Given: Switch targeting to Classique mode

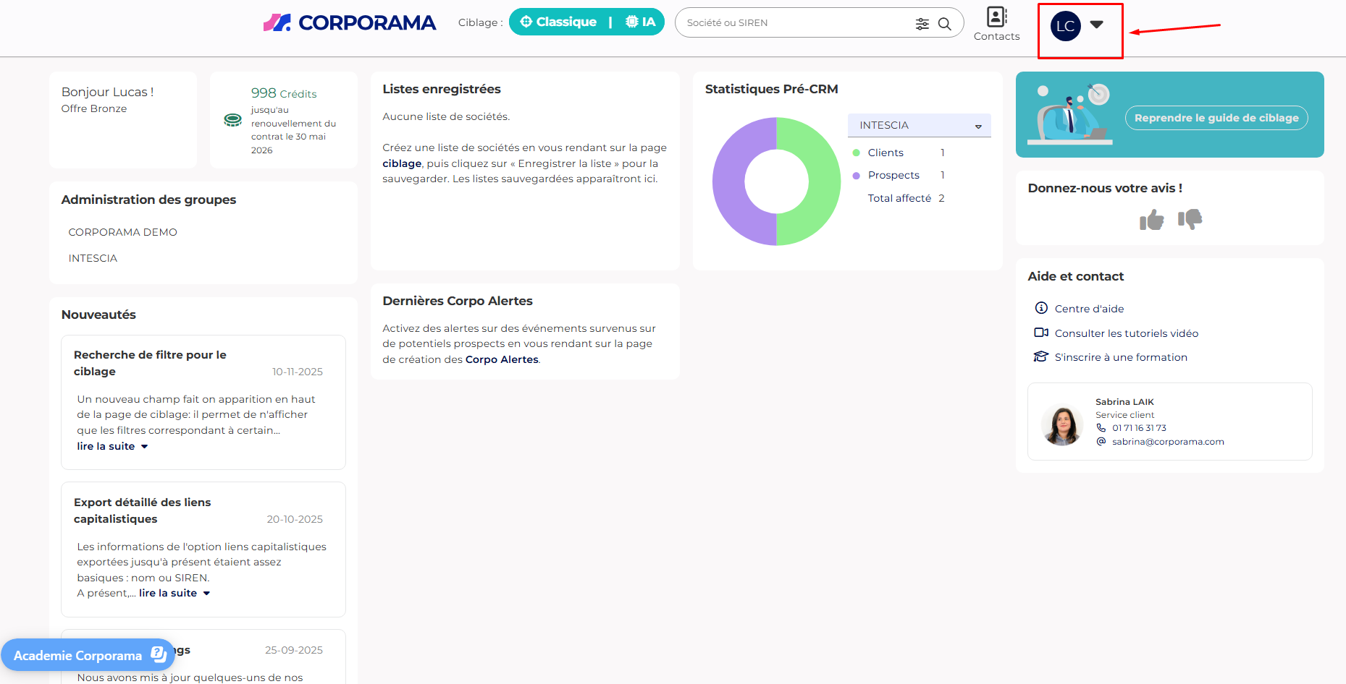Looking at the screenshot, I should click(558, 22).
